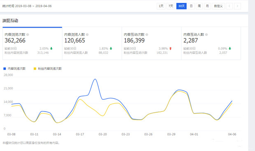Click the 182,331 fan interactions value
Viewport: 255px width, 151px height.
(x=162, y=53)
